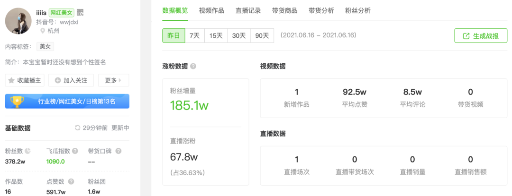
Task: Open the 视频作品 tab
Action: (x=211, y=10)
